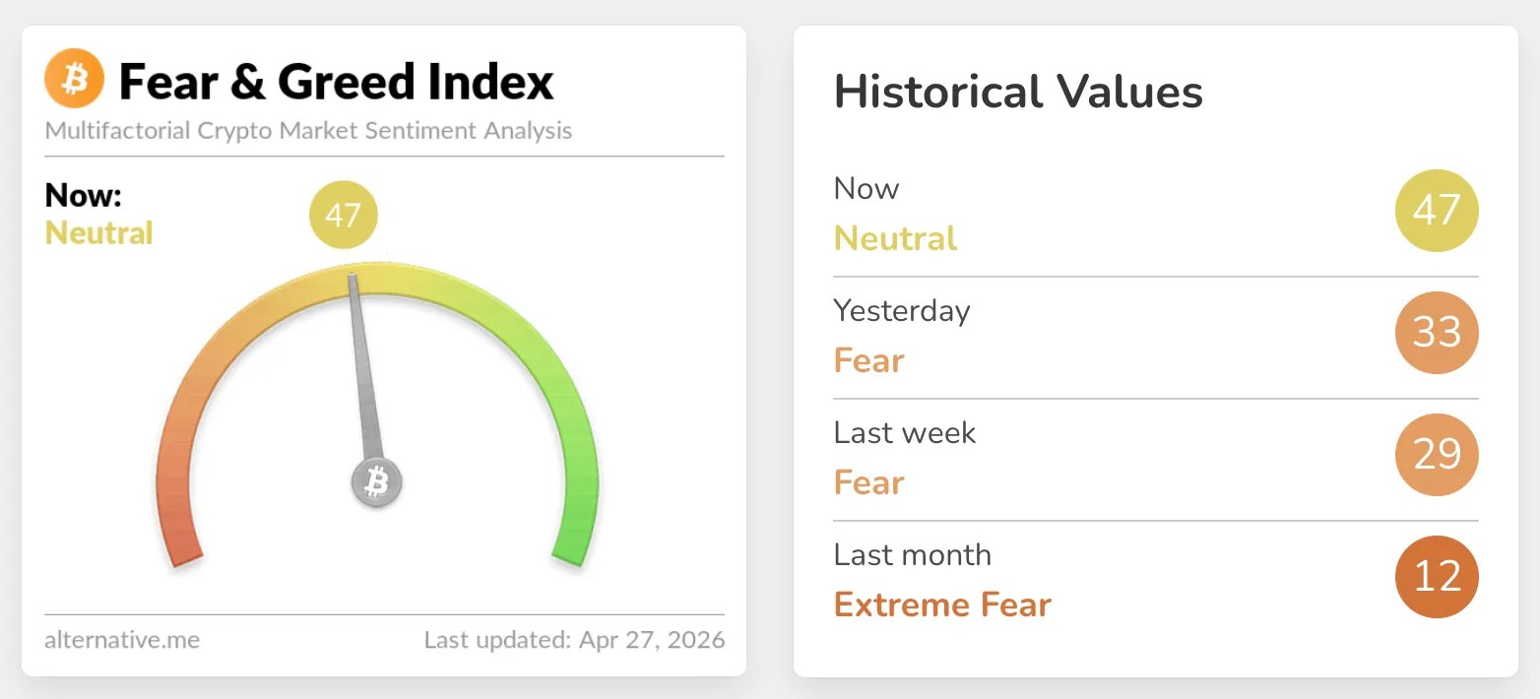The image size is (1540, 699).
Task: Select the Last week label
Action: (x=905, y=433)
